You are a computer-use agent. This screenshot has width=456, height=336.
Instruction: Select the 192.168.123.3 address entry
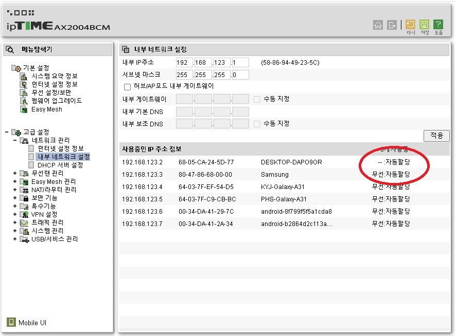click(142, 175)
